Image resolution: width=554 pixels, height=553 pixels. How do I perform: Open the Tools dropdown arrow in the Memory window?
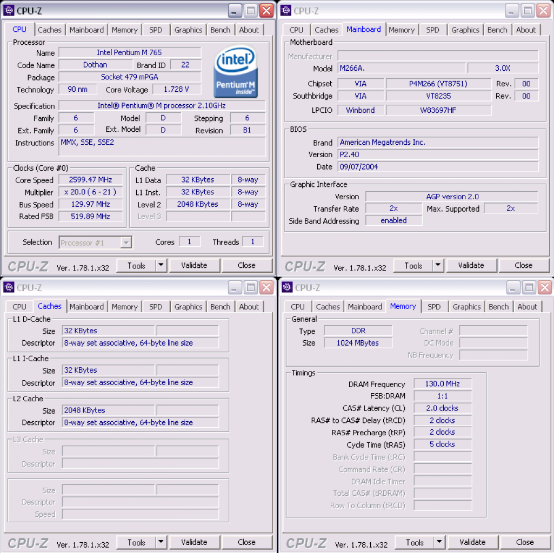point(439,542)
